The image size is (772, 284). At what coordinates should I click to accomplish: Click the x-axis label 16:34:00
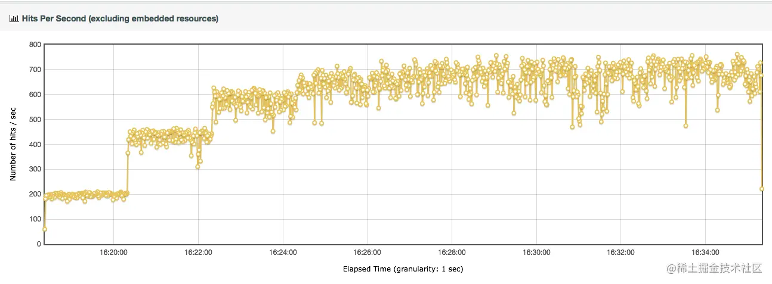pyautogui.click(x=705, y=252)
